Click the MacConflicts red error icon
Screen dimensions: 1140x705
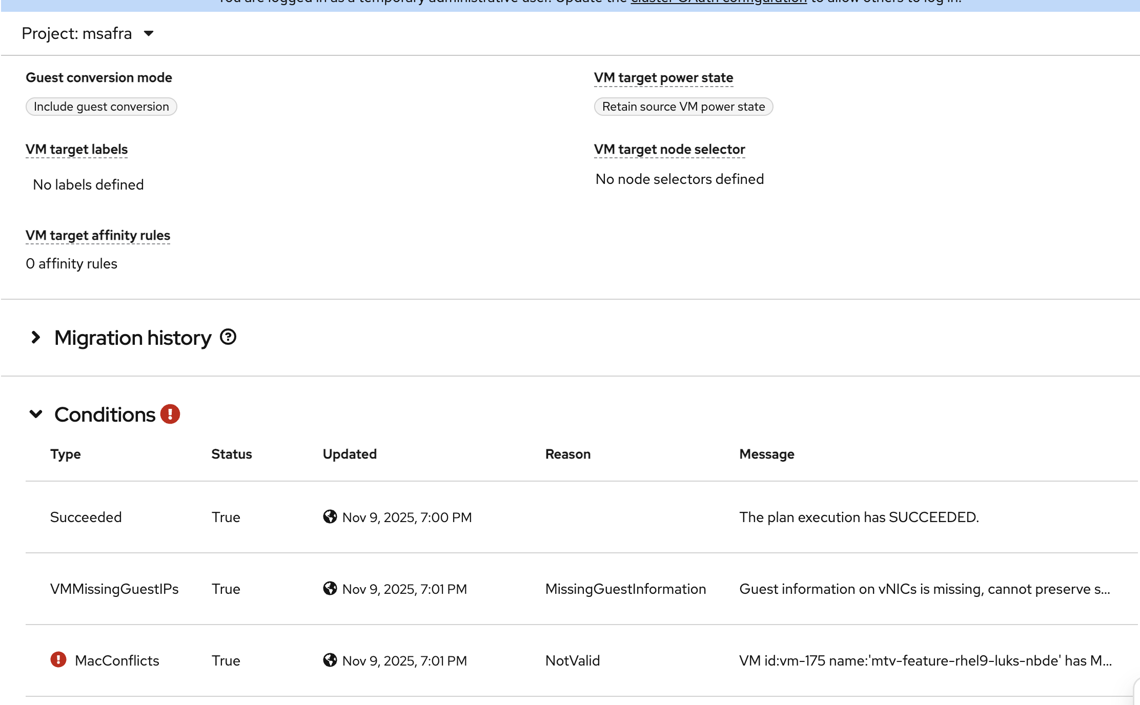58,659
